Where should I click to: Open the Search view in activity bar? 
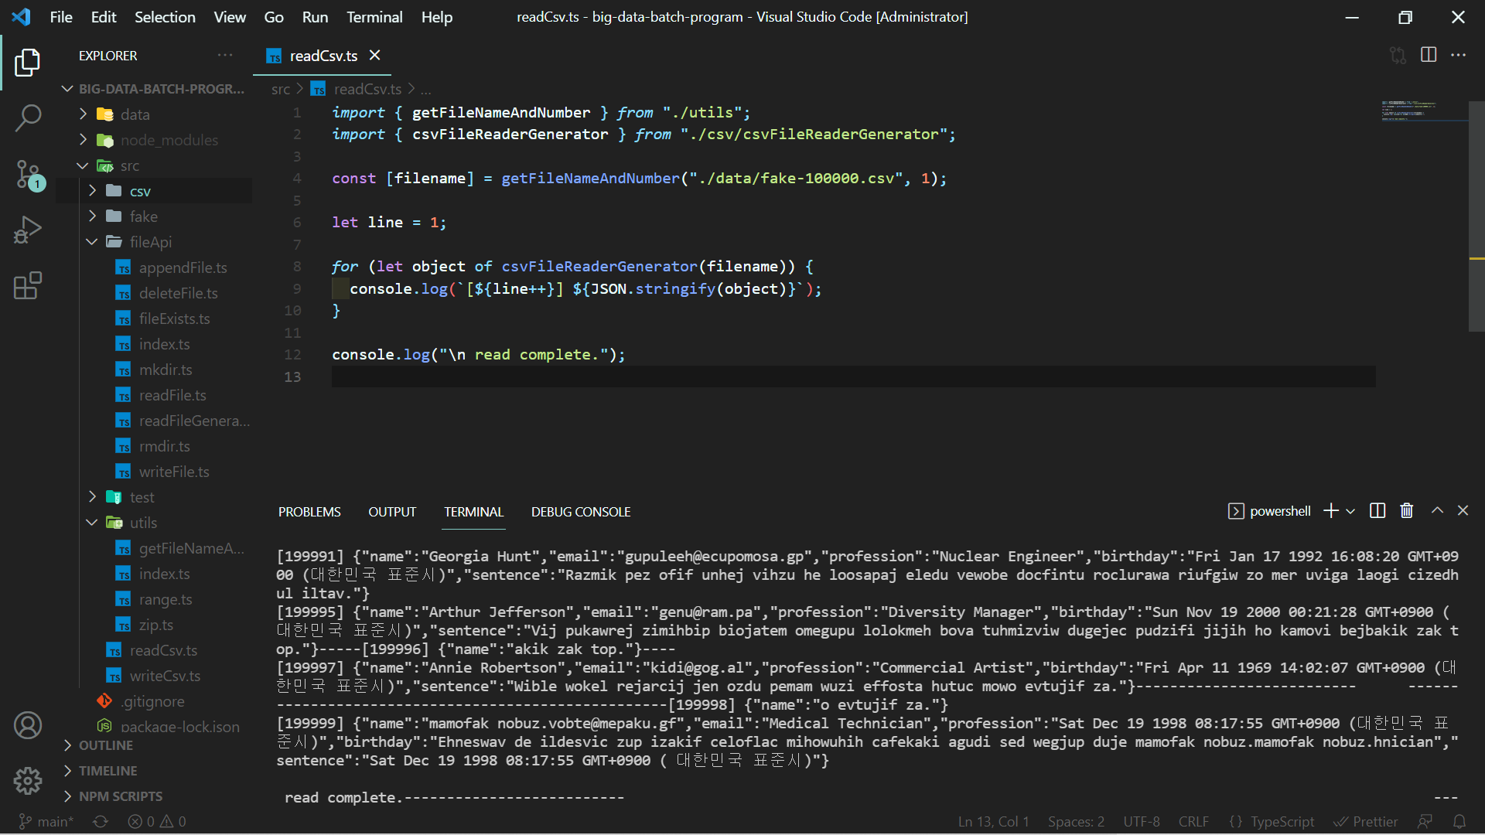(28, 118)
